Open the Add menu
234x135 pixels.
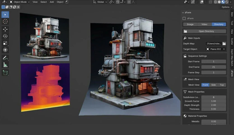point(52,2)
